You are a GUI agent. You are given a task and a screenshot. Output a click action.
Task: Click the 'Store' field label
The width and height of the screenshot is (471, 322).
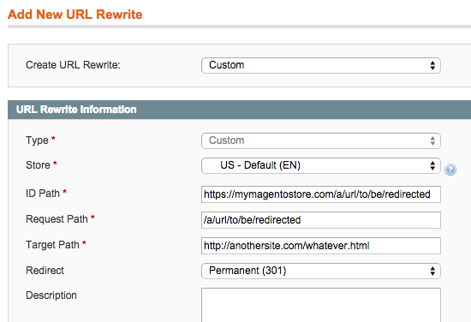38,165
